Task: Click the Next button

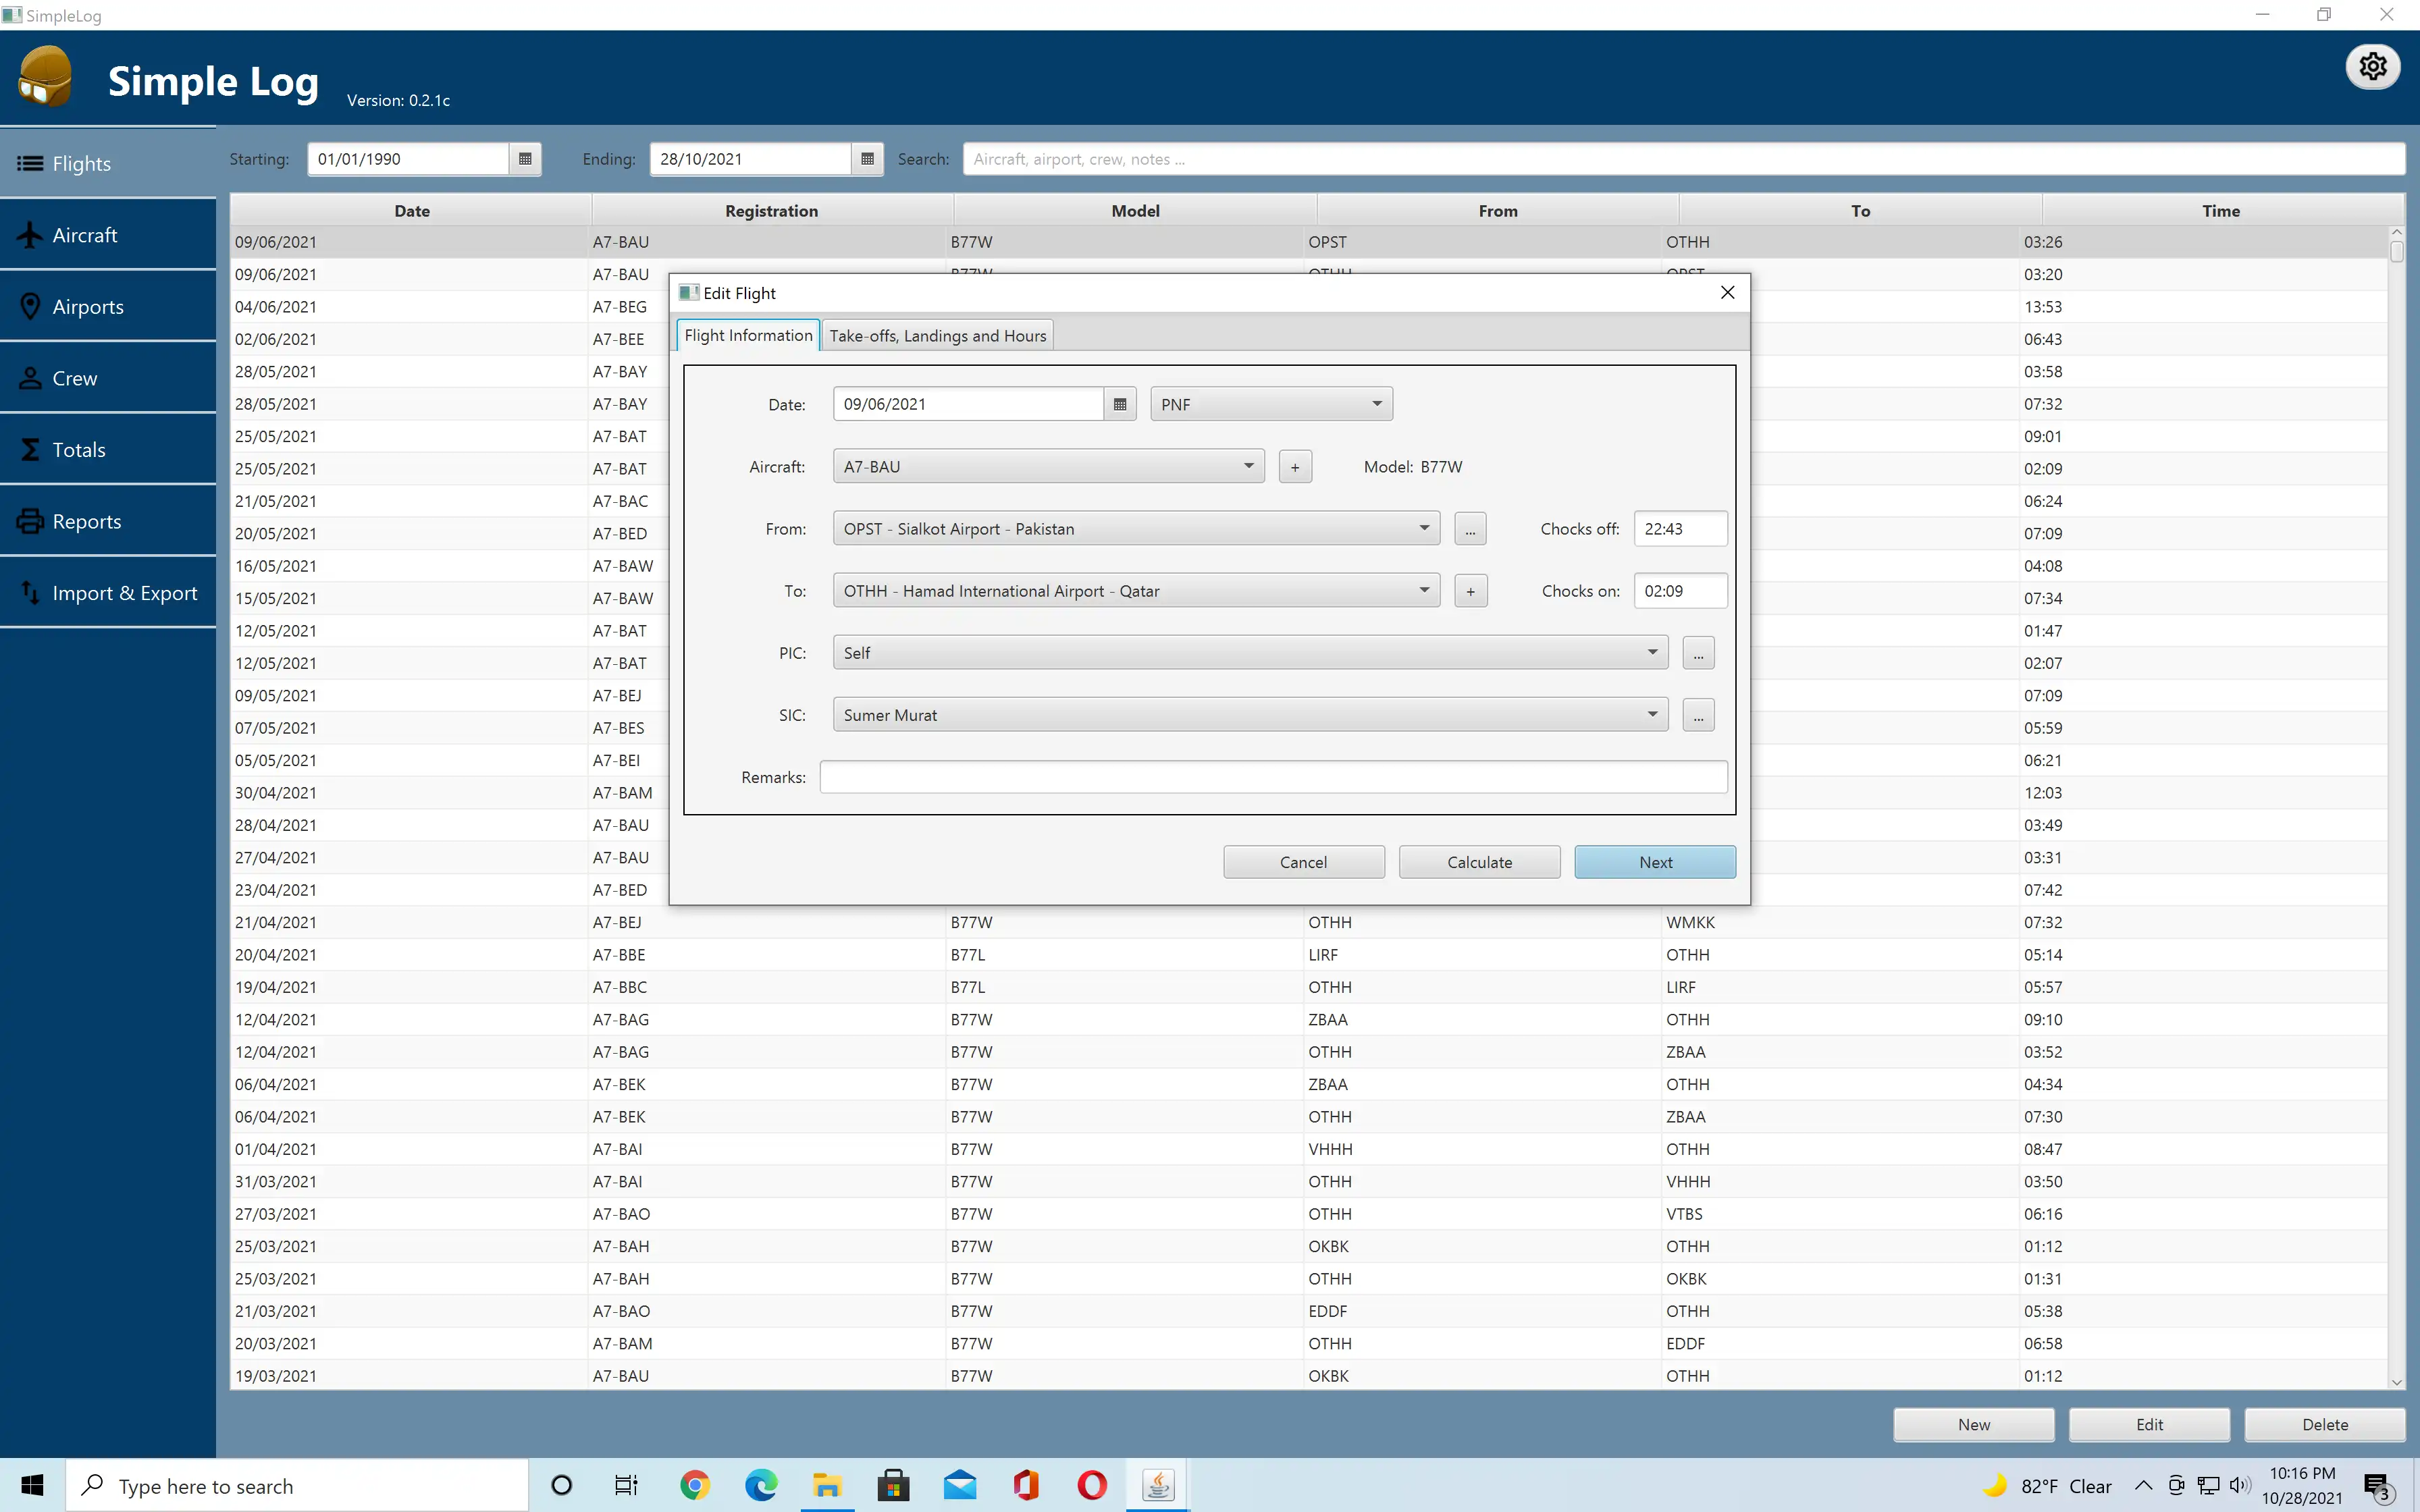Action: click(1655, 862)
